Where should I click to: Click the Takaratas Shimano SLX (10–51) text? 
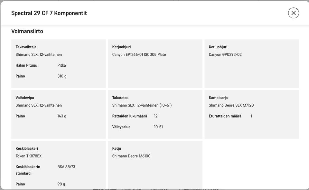(x=142, y=105)
